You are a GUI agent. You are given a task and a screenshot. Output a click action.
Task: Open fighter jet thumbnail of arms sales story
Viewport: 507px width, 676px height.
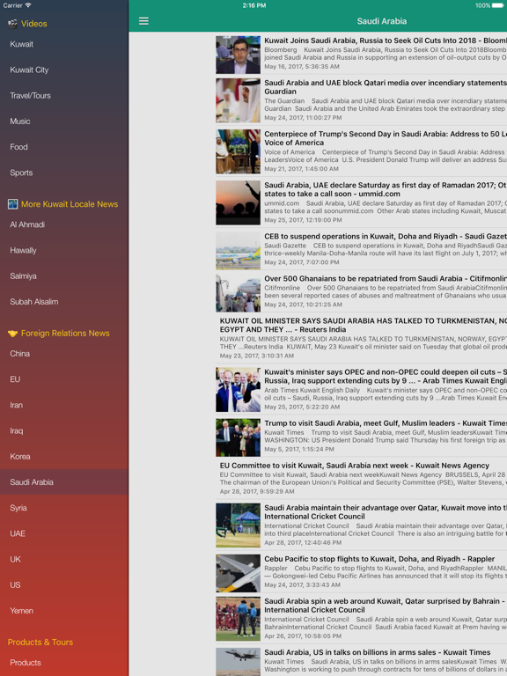238,662
